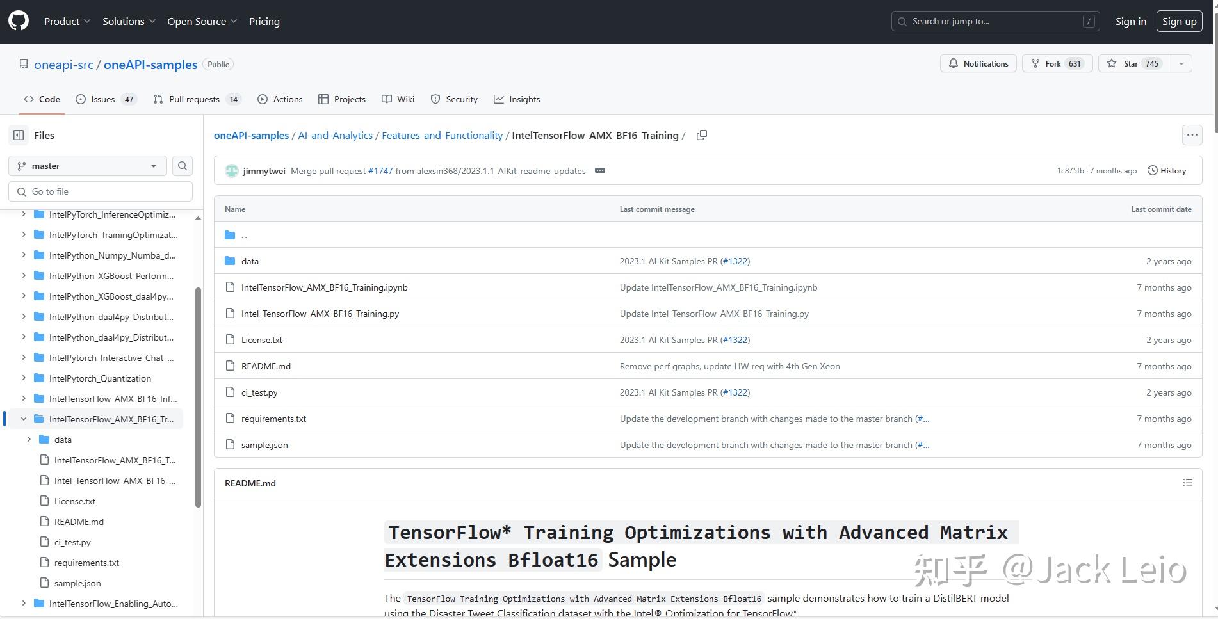This screenshot has width=1218, height=619.
Task: Open the Pull requests tab
Action: [196, 99]
